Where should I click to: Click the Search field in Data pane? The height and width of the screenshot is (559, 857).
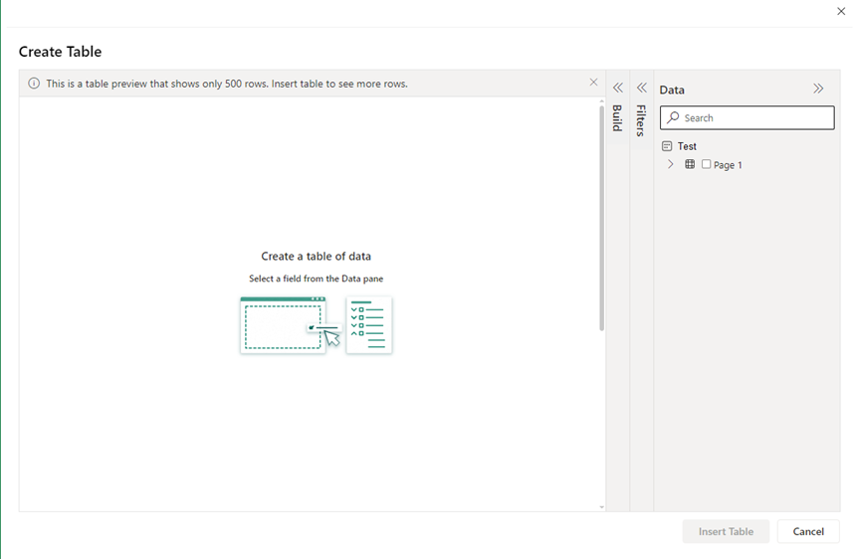(747, 117)
